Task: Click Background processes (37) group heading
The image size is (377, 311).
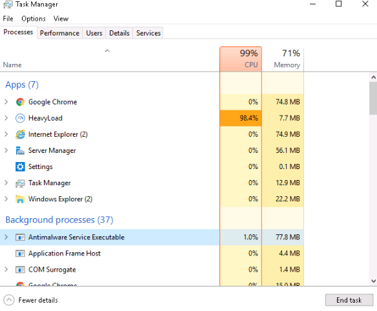Action: (59, 219)
